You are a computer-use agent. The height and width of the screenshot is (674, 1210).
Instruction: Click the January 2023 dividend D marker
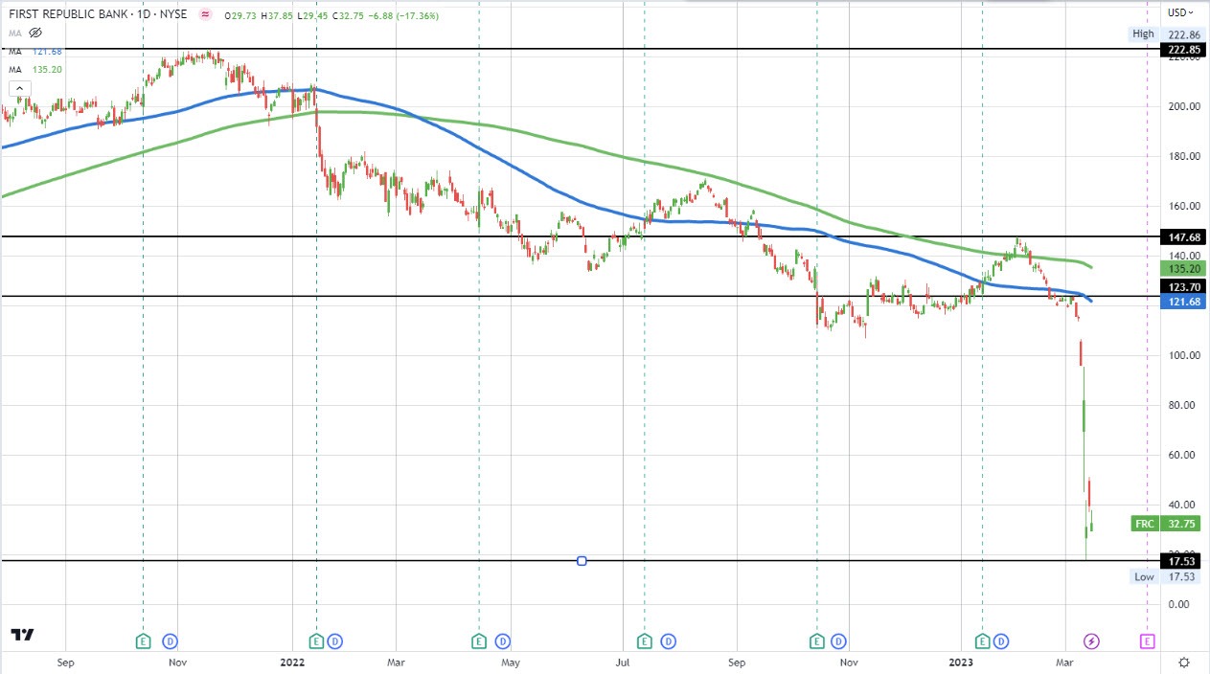pos(1001,640)
